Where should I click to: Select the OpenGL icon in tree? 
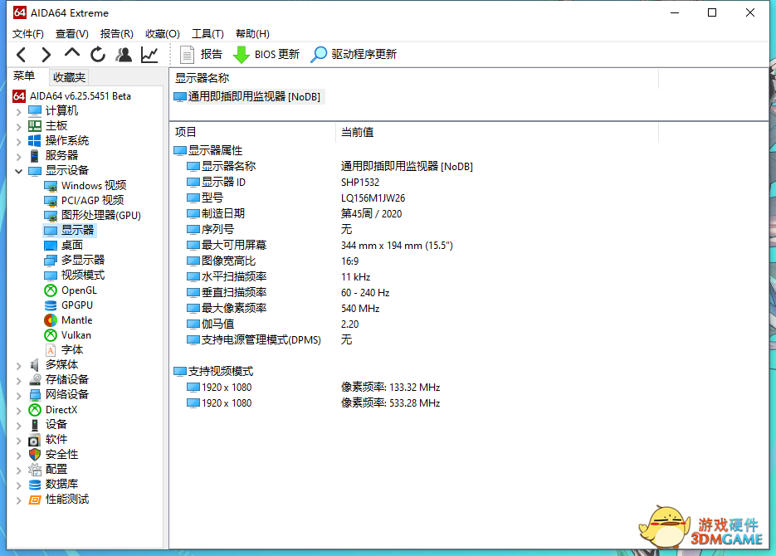pyautogui.click(x=51, y=290)
